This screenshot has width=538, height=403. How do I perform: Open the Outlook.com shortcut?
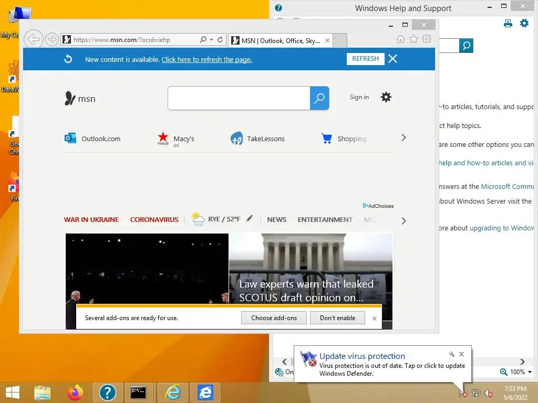point(92,139)
